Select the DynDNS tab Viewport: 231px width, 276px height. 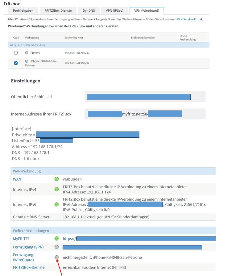(x=89, y=10)
